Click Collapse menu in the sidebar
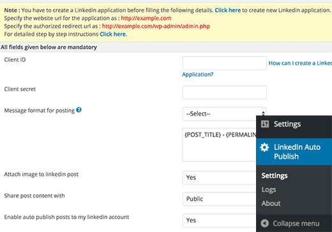 click(294, 223)
